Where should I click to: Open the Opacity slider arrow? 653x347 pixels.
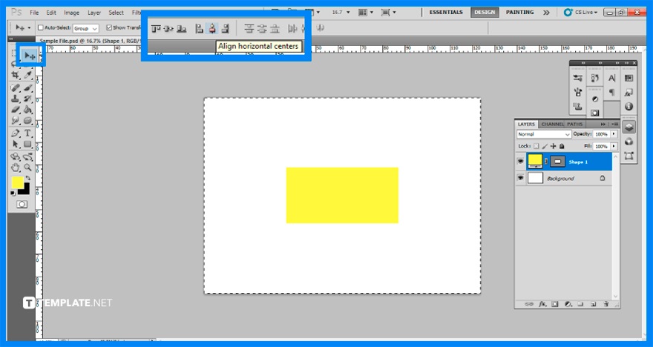point(614,134)
